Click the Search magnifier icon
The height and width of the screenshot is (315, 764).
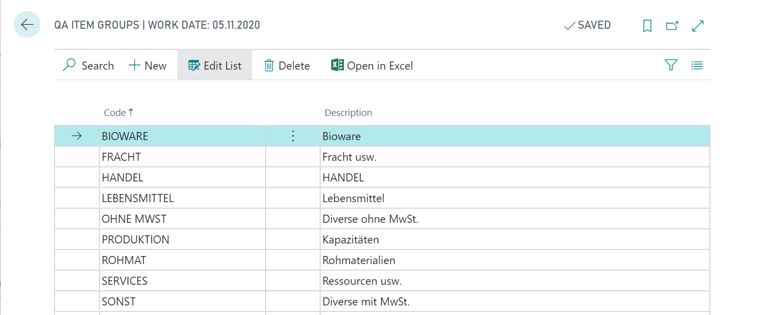click(69, 66)
